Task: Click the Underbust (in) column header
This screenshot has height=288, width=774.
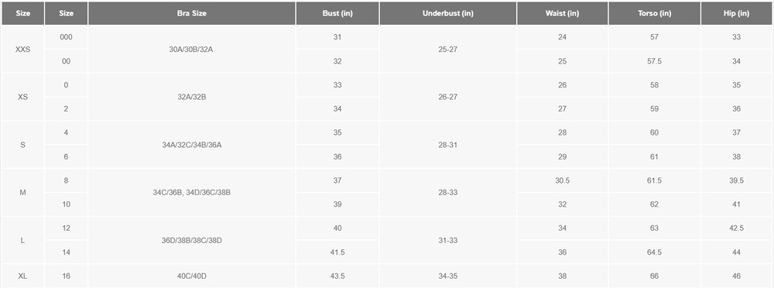Action: click(x=447, y=13)
